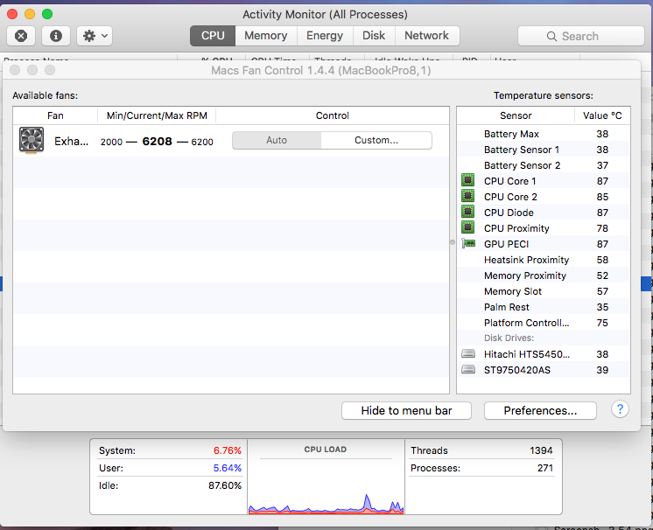
Task: Switch to the Network tab
Action: [427, 36]
